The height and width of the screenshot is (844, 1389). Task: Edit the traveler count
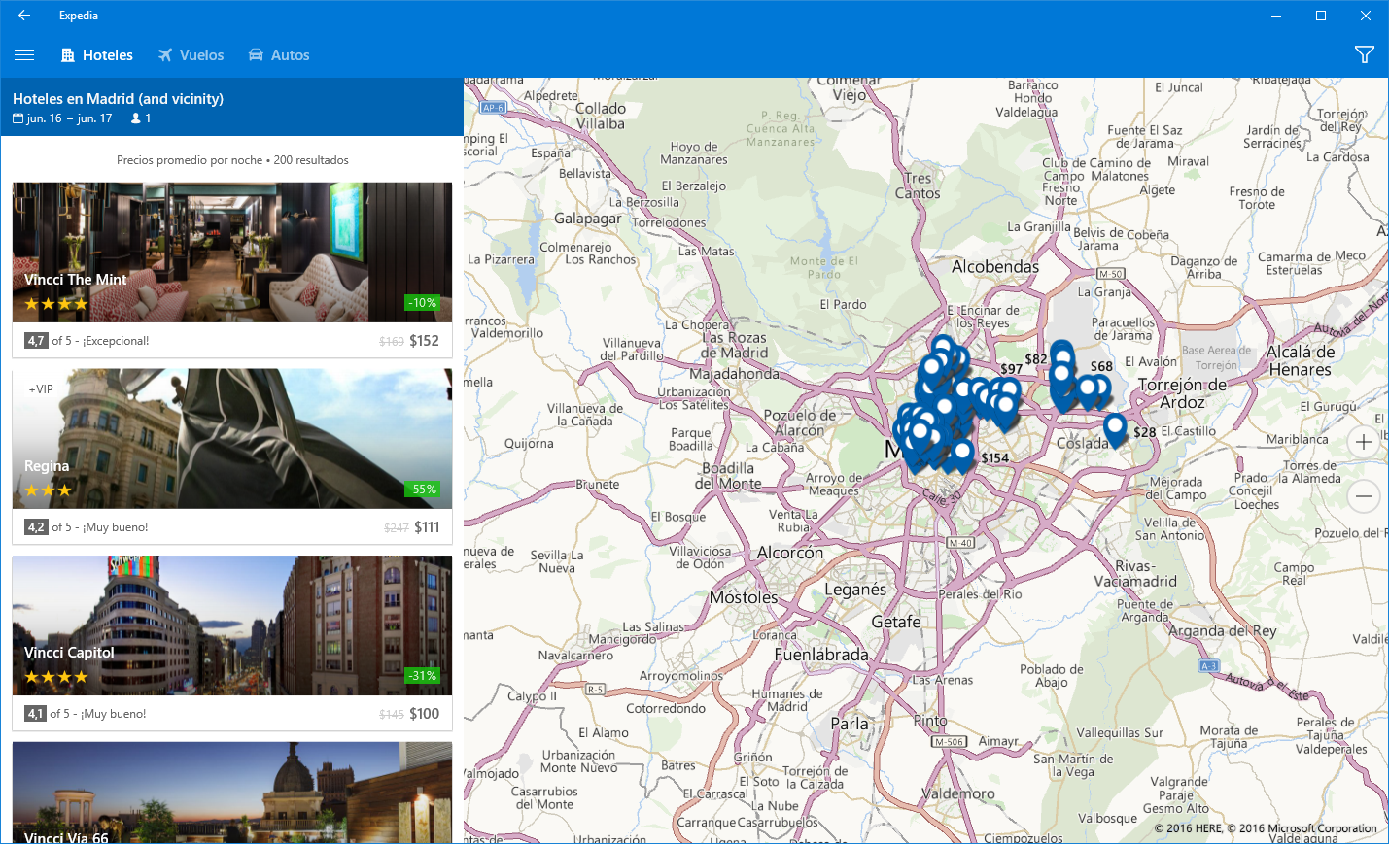point(142,118)
